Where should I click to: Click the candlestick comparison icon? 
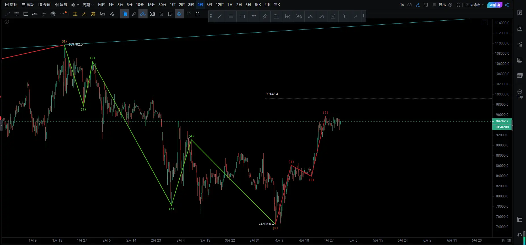pyautogui.click(x=152, y=14)
